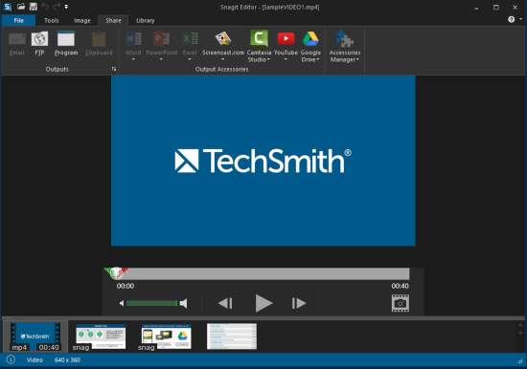The width and height of the screenshot is (527, 369).
Task: Adjust the green volume slider
Action: click(152, 303)
